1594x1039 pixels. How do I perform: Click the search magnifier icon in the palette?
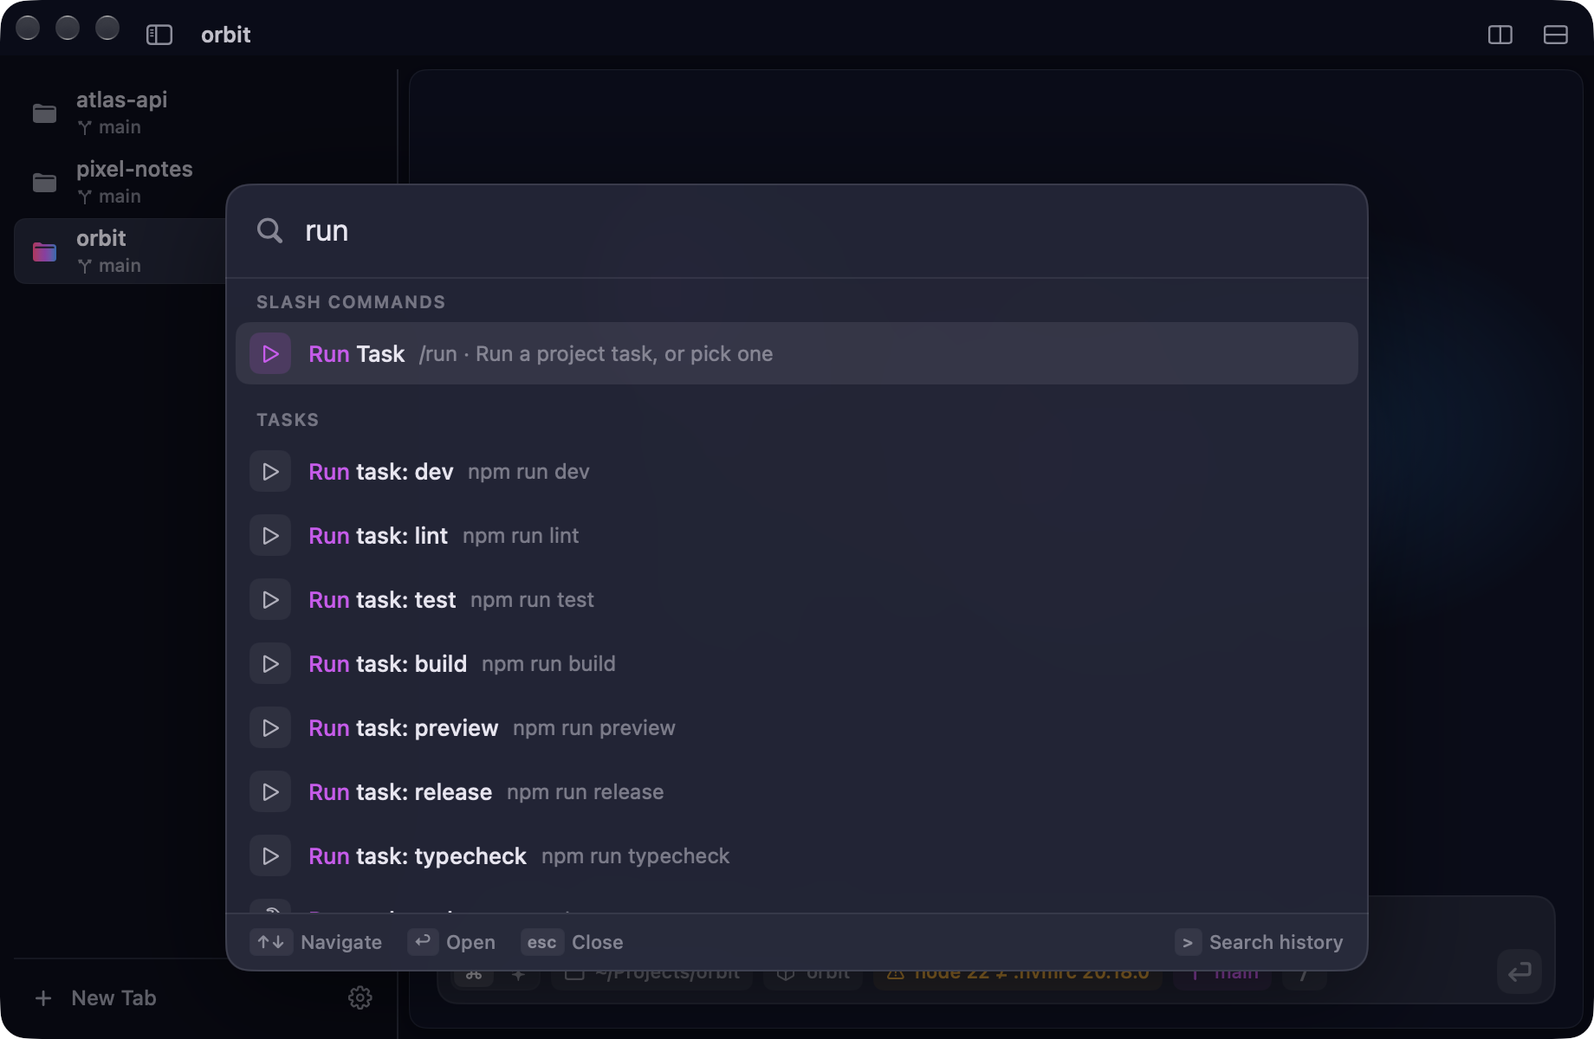(x=269, y=230)
